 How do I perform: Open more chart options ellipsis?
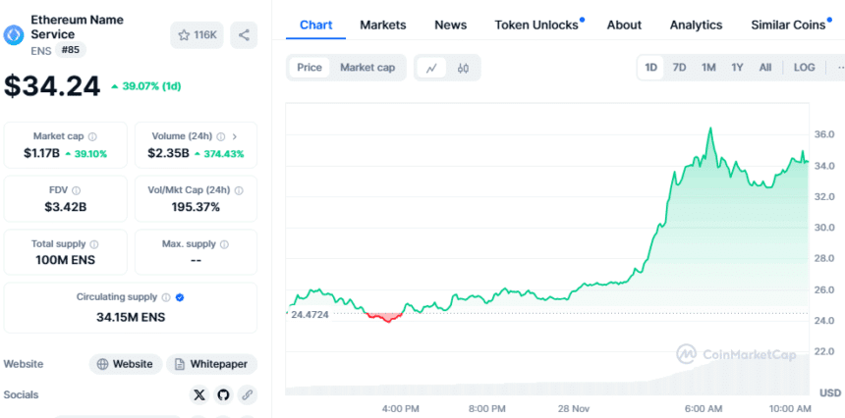pyautogui.click(x=840, y=68)
